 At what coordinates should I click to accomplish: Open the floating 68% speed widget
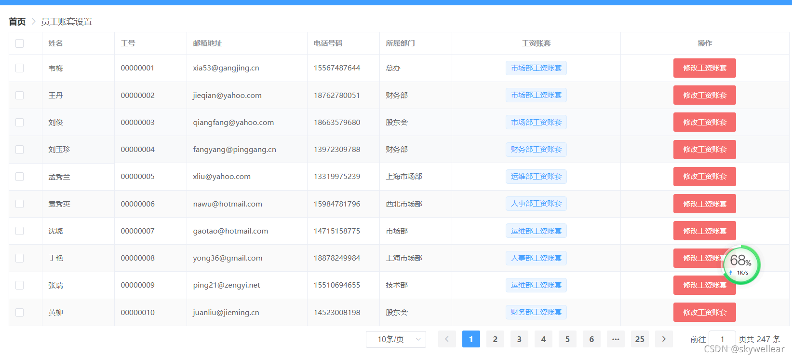coord(741,264)
